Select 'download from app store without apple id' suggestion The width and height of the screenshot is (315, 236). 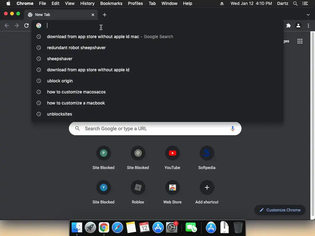(x=157, y=70)
